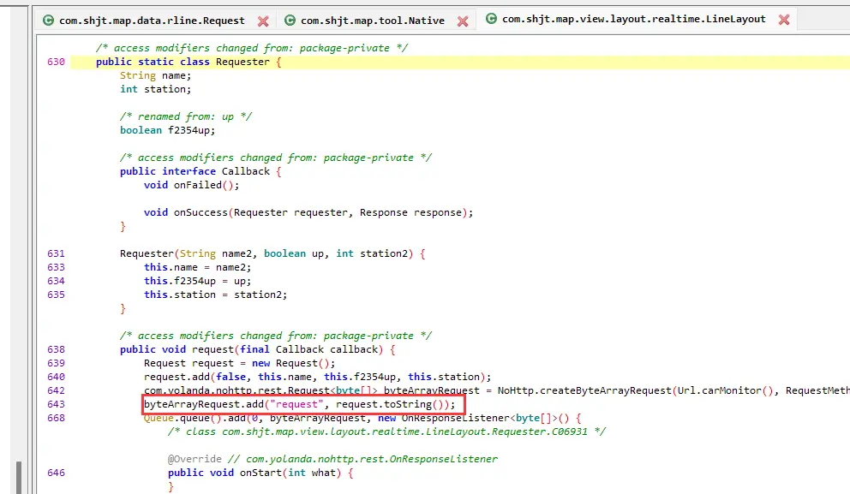
Task: Click 'this.f2354up = up;' statement
Action: (x=197, y=281)
